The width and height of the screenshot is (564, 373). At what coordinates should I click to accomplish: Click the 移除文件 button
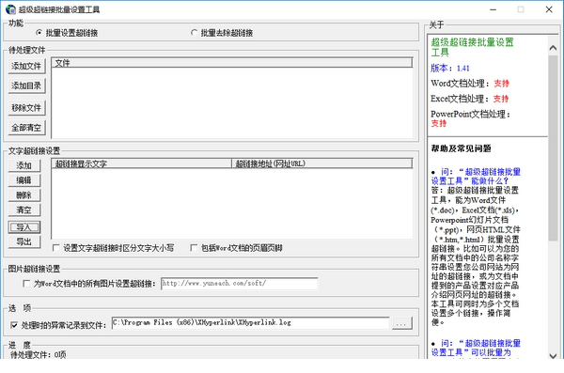(26, 107)
